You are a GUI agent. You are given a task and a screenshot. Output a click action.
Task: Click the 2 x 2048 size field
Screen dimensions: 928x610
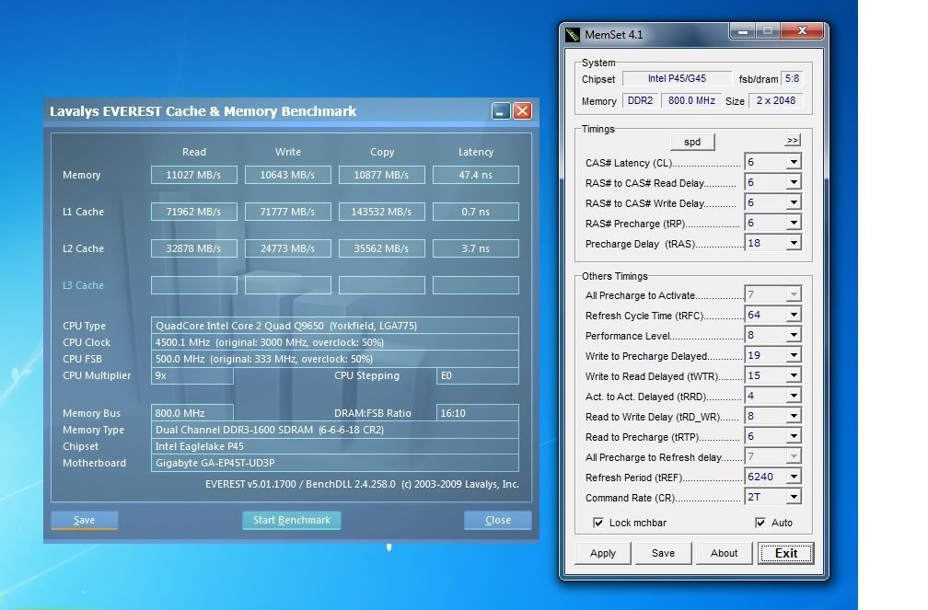776,100
